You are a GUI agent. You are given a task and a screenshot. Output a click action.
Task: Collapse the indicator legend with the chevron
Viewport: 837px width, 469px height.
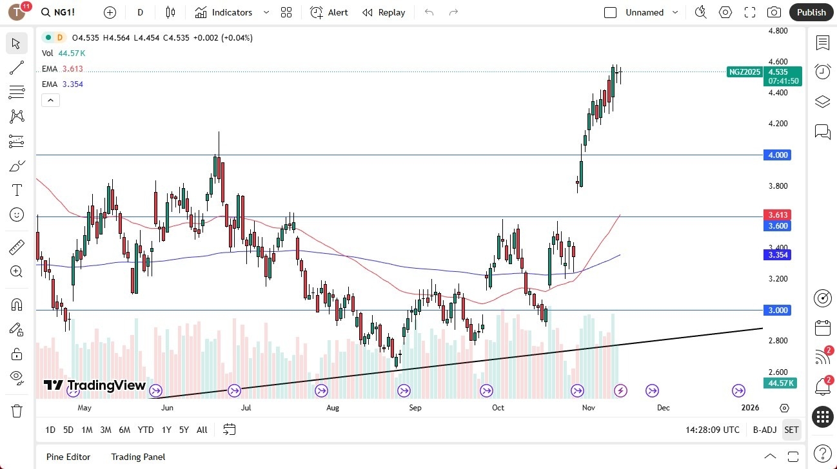[x=50, y=100]
